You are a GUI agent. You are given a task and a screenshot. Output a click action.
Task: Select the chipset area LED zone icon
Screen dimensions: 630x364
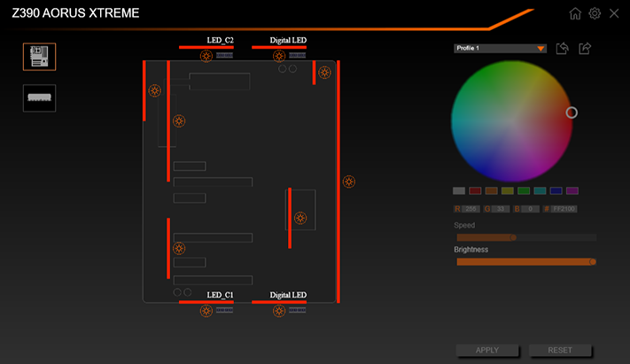[300, 218]
